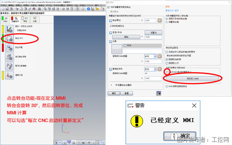The image size is (232, 145).
Task: Tick the 转台零位 checkbox
Action: pyautogui.click(x=111, y=20)
